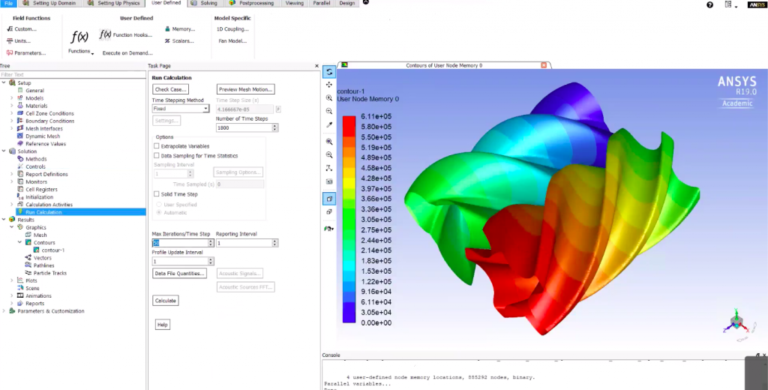Close the Contours graphics window tab
This screenshot has width=768, height=390.
coord(544,65)
